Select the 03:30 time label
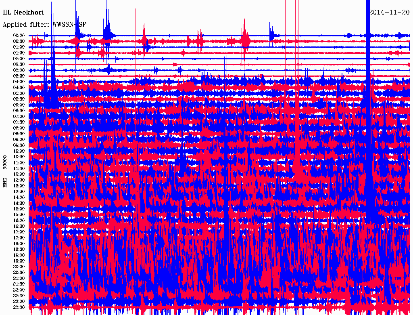This screenshot has width=413, height=315. tap(19, 76)
